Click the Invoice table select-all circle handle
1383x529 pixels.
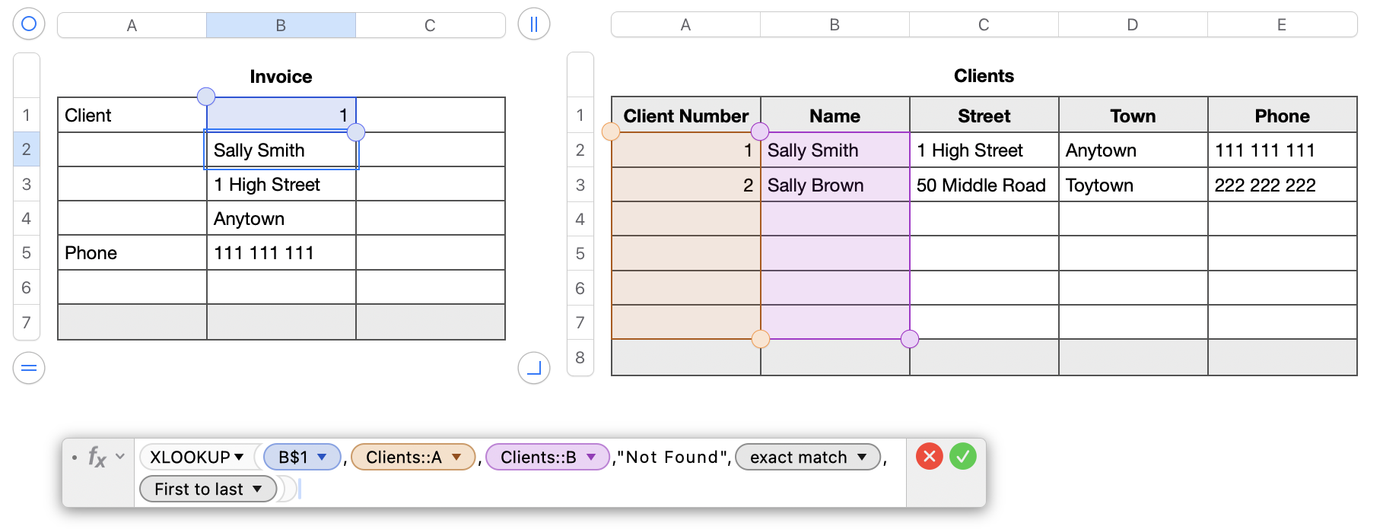click(29, 24)
